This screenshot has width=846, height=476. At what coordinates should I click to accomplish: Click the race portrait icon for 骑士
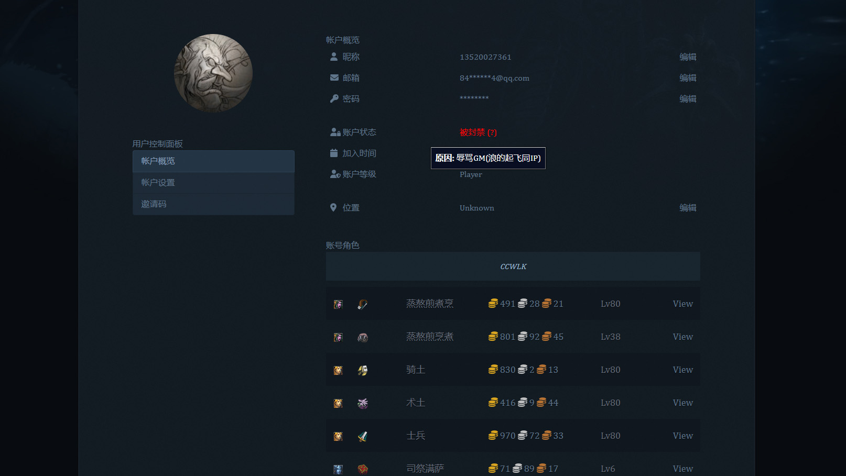click(338, 370)
